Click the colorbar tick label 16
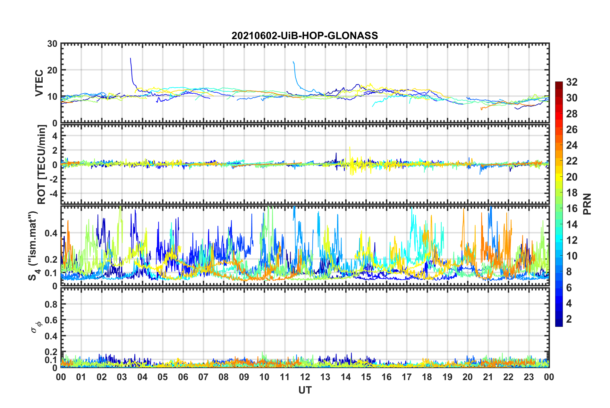The image size is (610, 408). pos(572,208)
